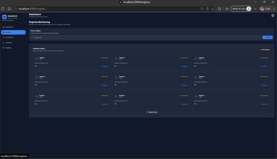Click the activity icon on Engine 4 card
The height and width of the screenshot is (159, 277).
36,78
